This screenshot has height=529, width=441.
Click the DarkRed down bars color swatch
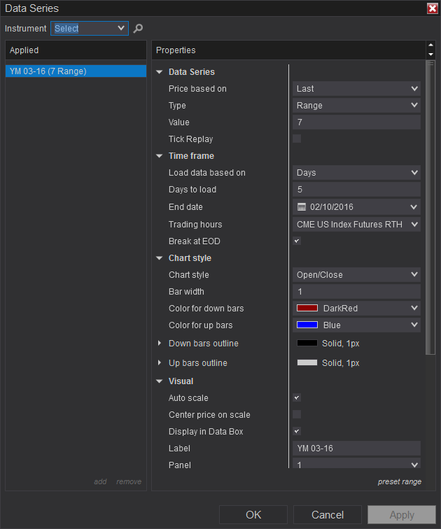click(307, 309)
